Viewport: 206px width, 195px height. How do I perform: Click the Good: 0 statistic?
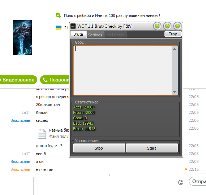pos(80,118)
